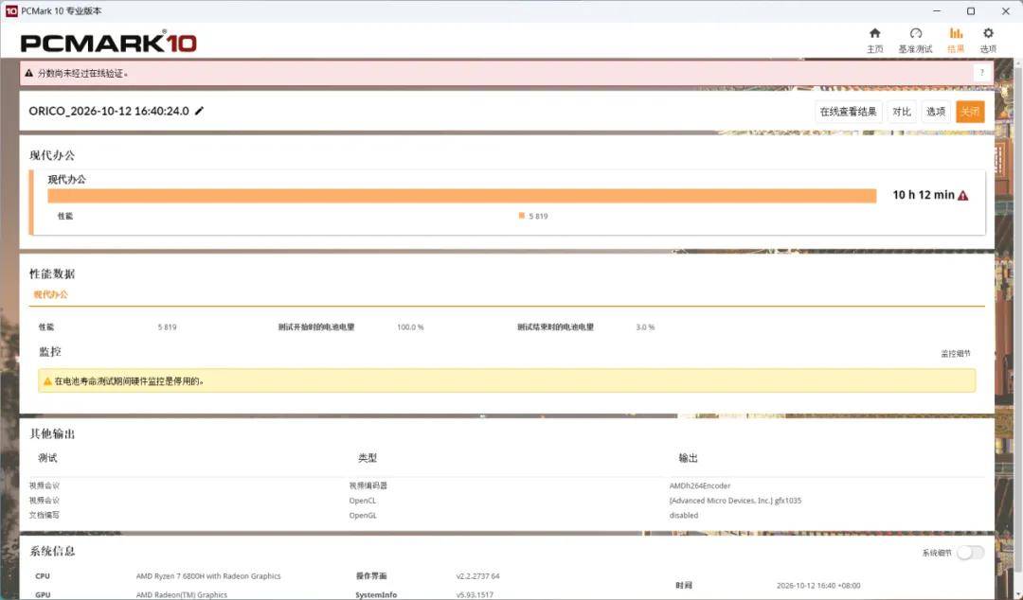Click the red warning triangle beside 10 h 12 min
The image size is (1023, 600).
tap(963, 195)
